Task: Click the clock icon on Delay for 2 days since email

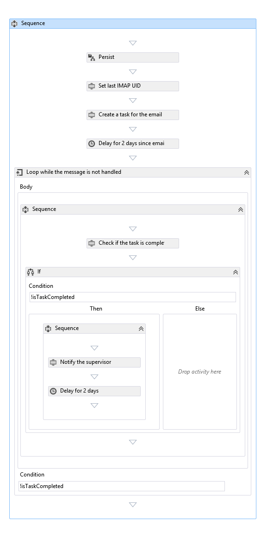Action: (91, 144)
